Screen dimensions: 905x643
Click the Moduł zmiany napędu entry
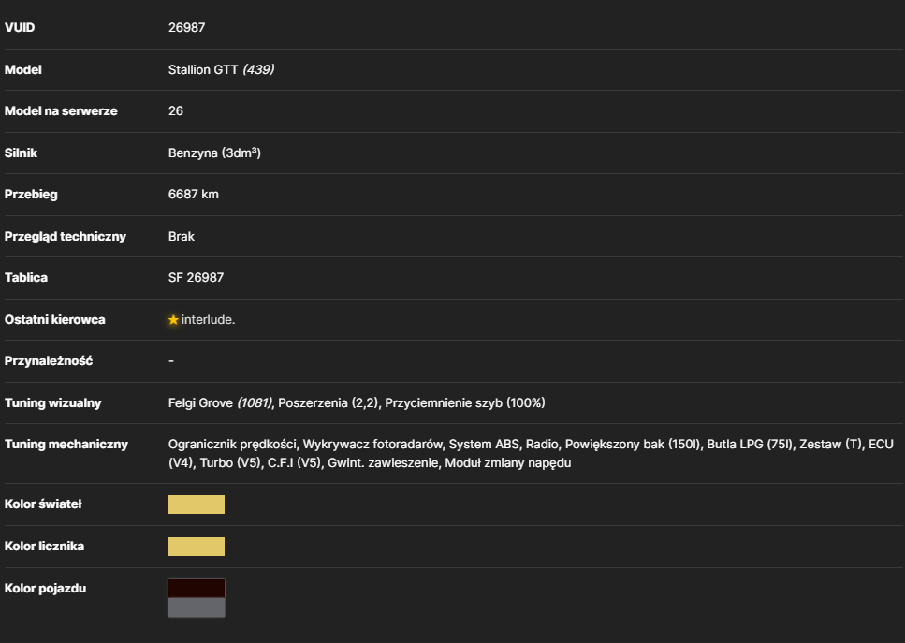508,463
